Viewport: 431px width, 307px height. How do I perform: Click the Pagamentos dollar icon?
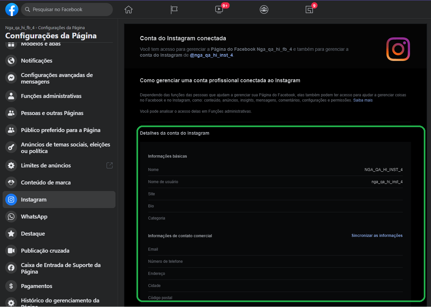coord(11,286)
